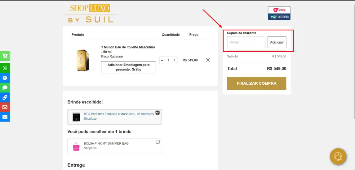Open the green shopping cart sidebar icon
The height and width of the screenshot is (170, 355).
(5, 56)
